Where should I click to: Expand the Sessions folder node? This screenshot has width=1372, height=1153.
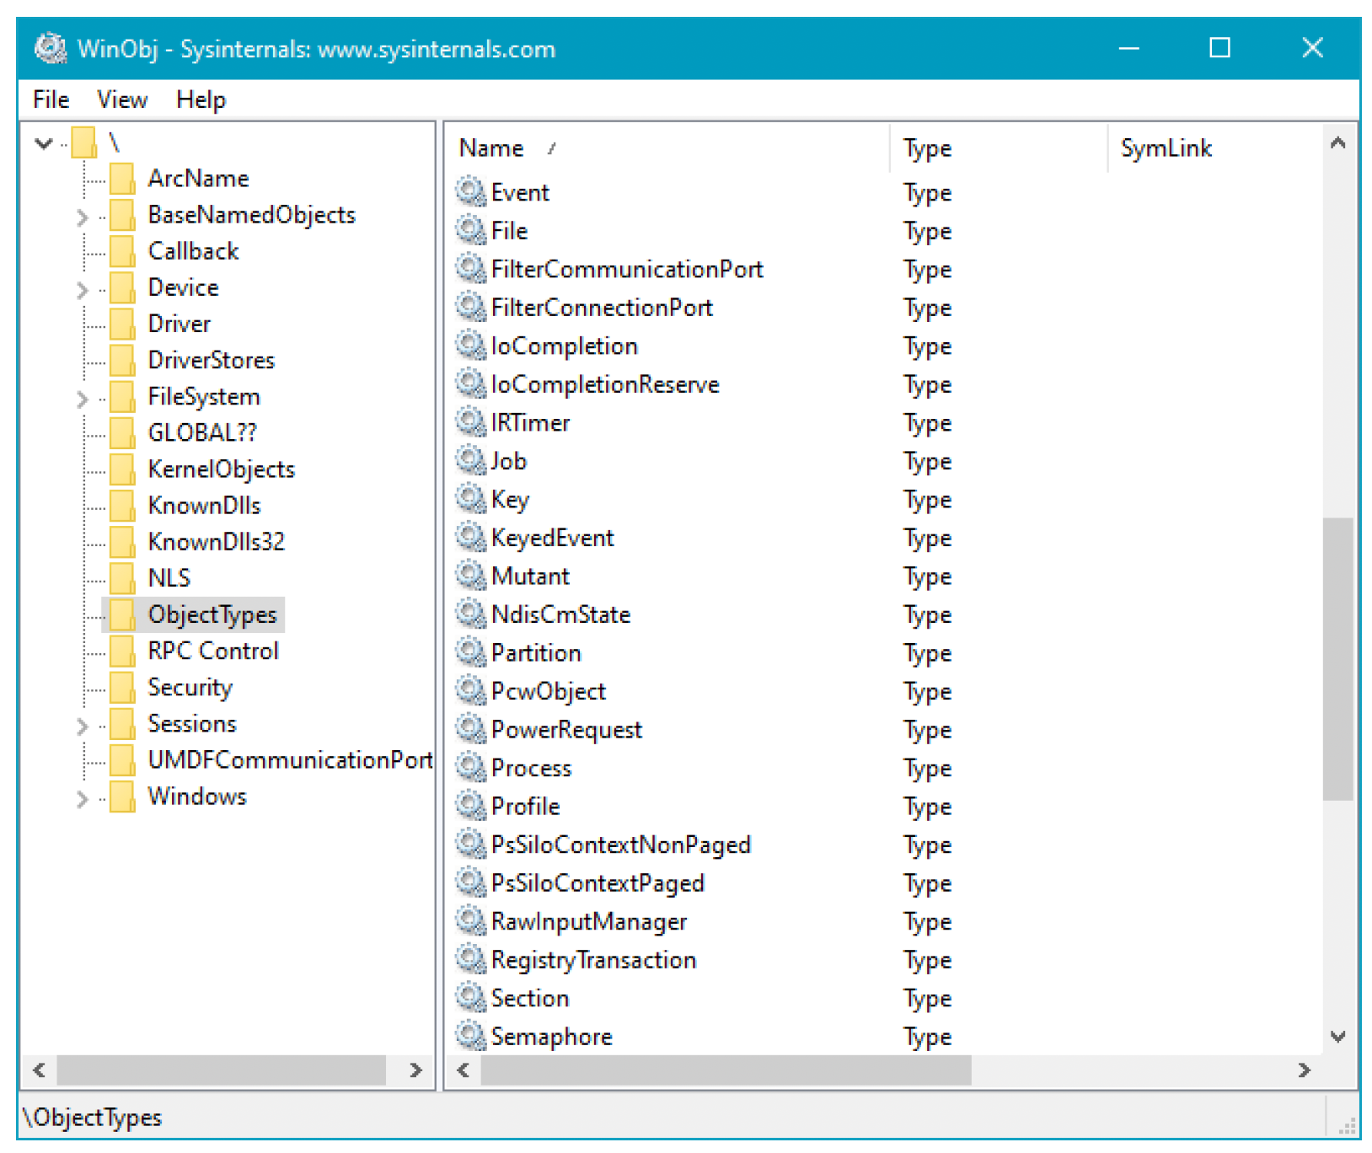(82, 726)
